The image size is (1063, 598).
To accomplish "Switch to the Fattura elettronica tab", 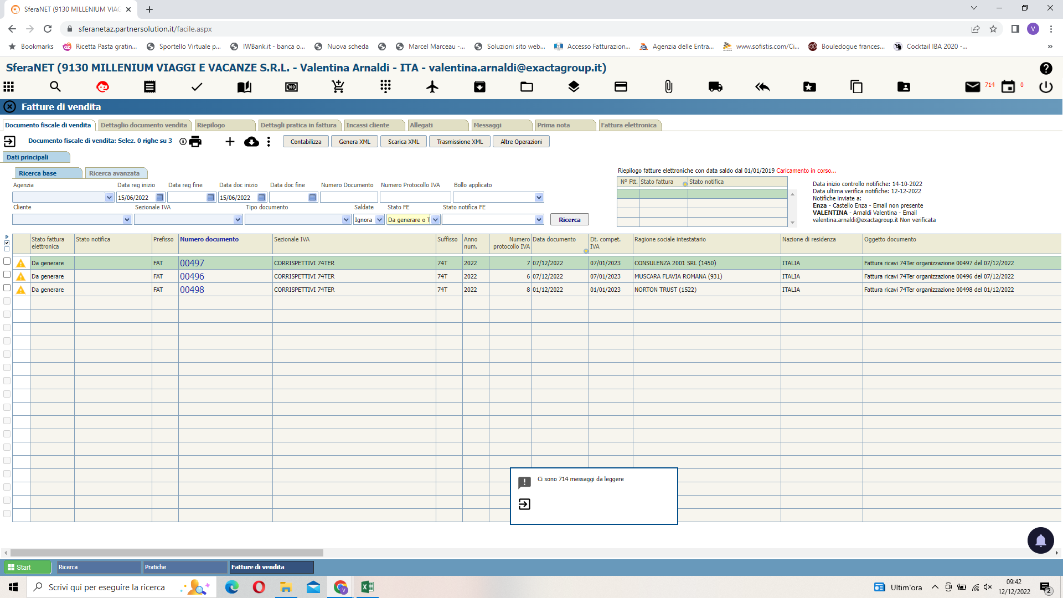I will click(x=628, y=125).
